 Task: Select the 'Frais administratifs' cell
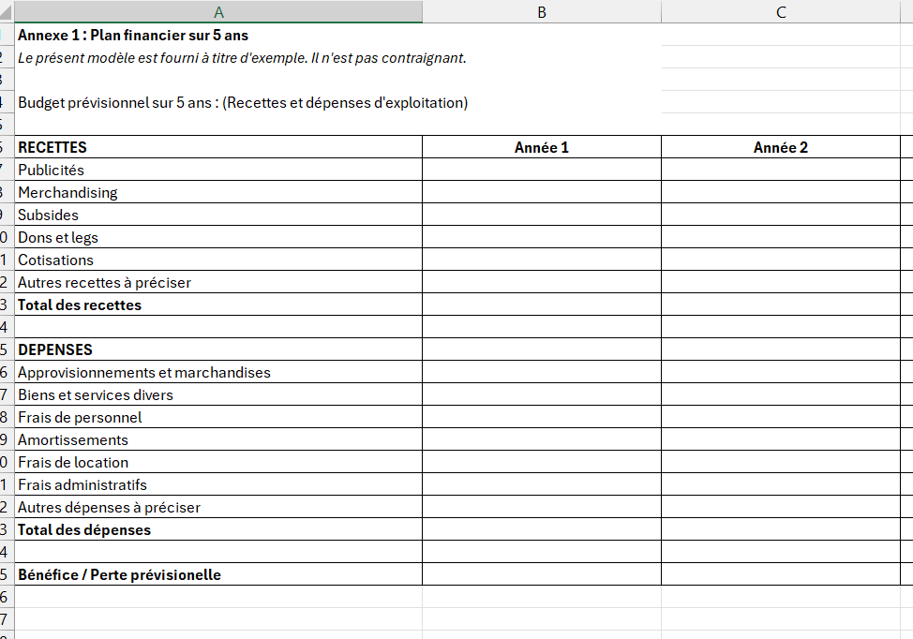pos(218,484)
